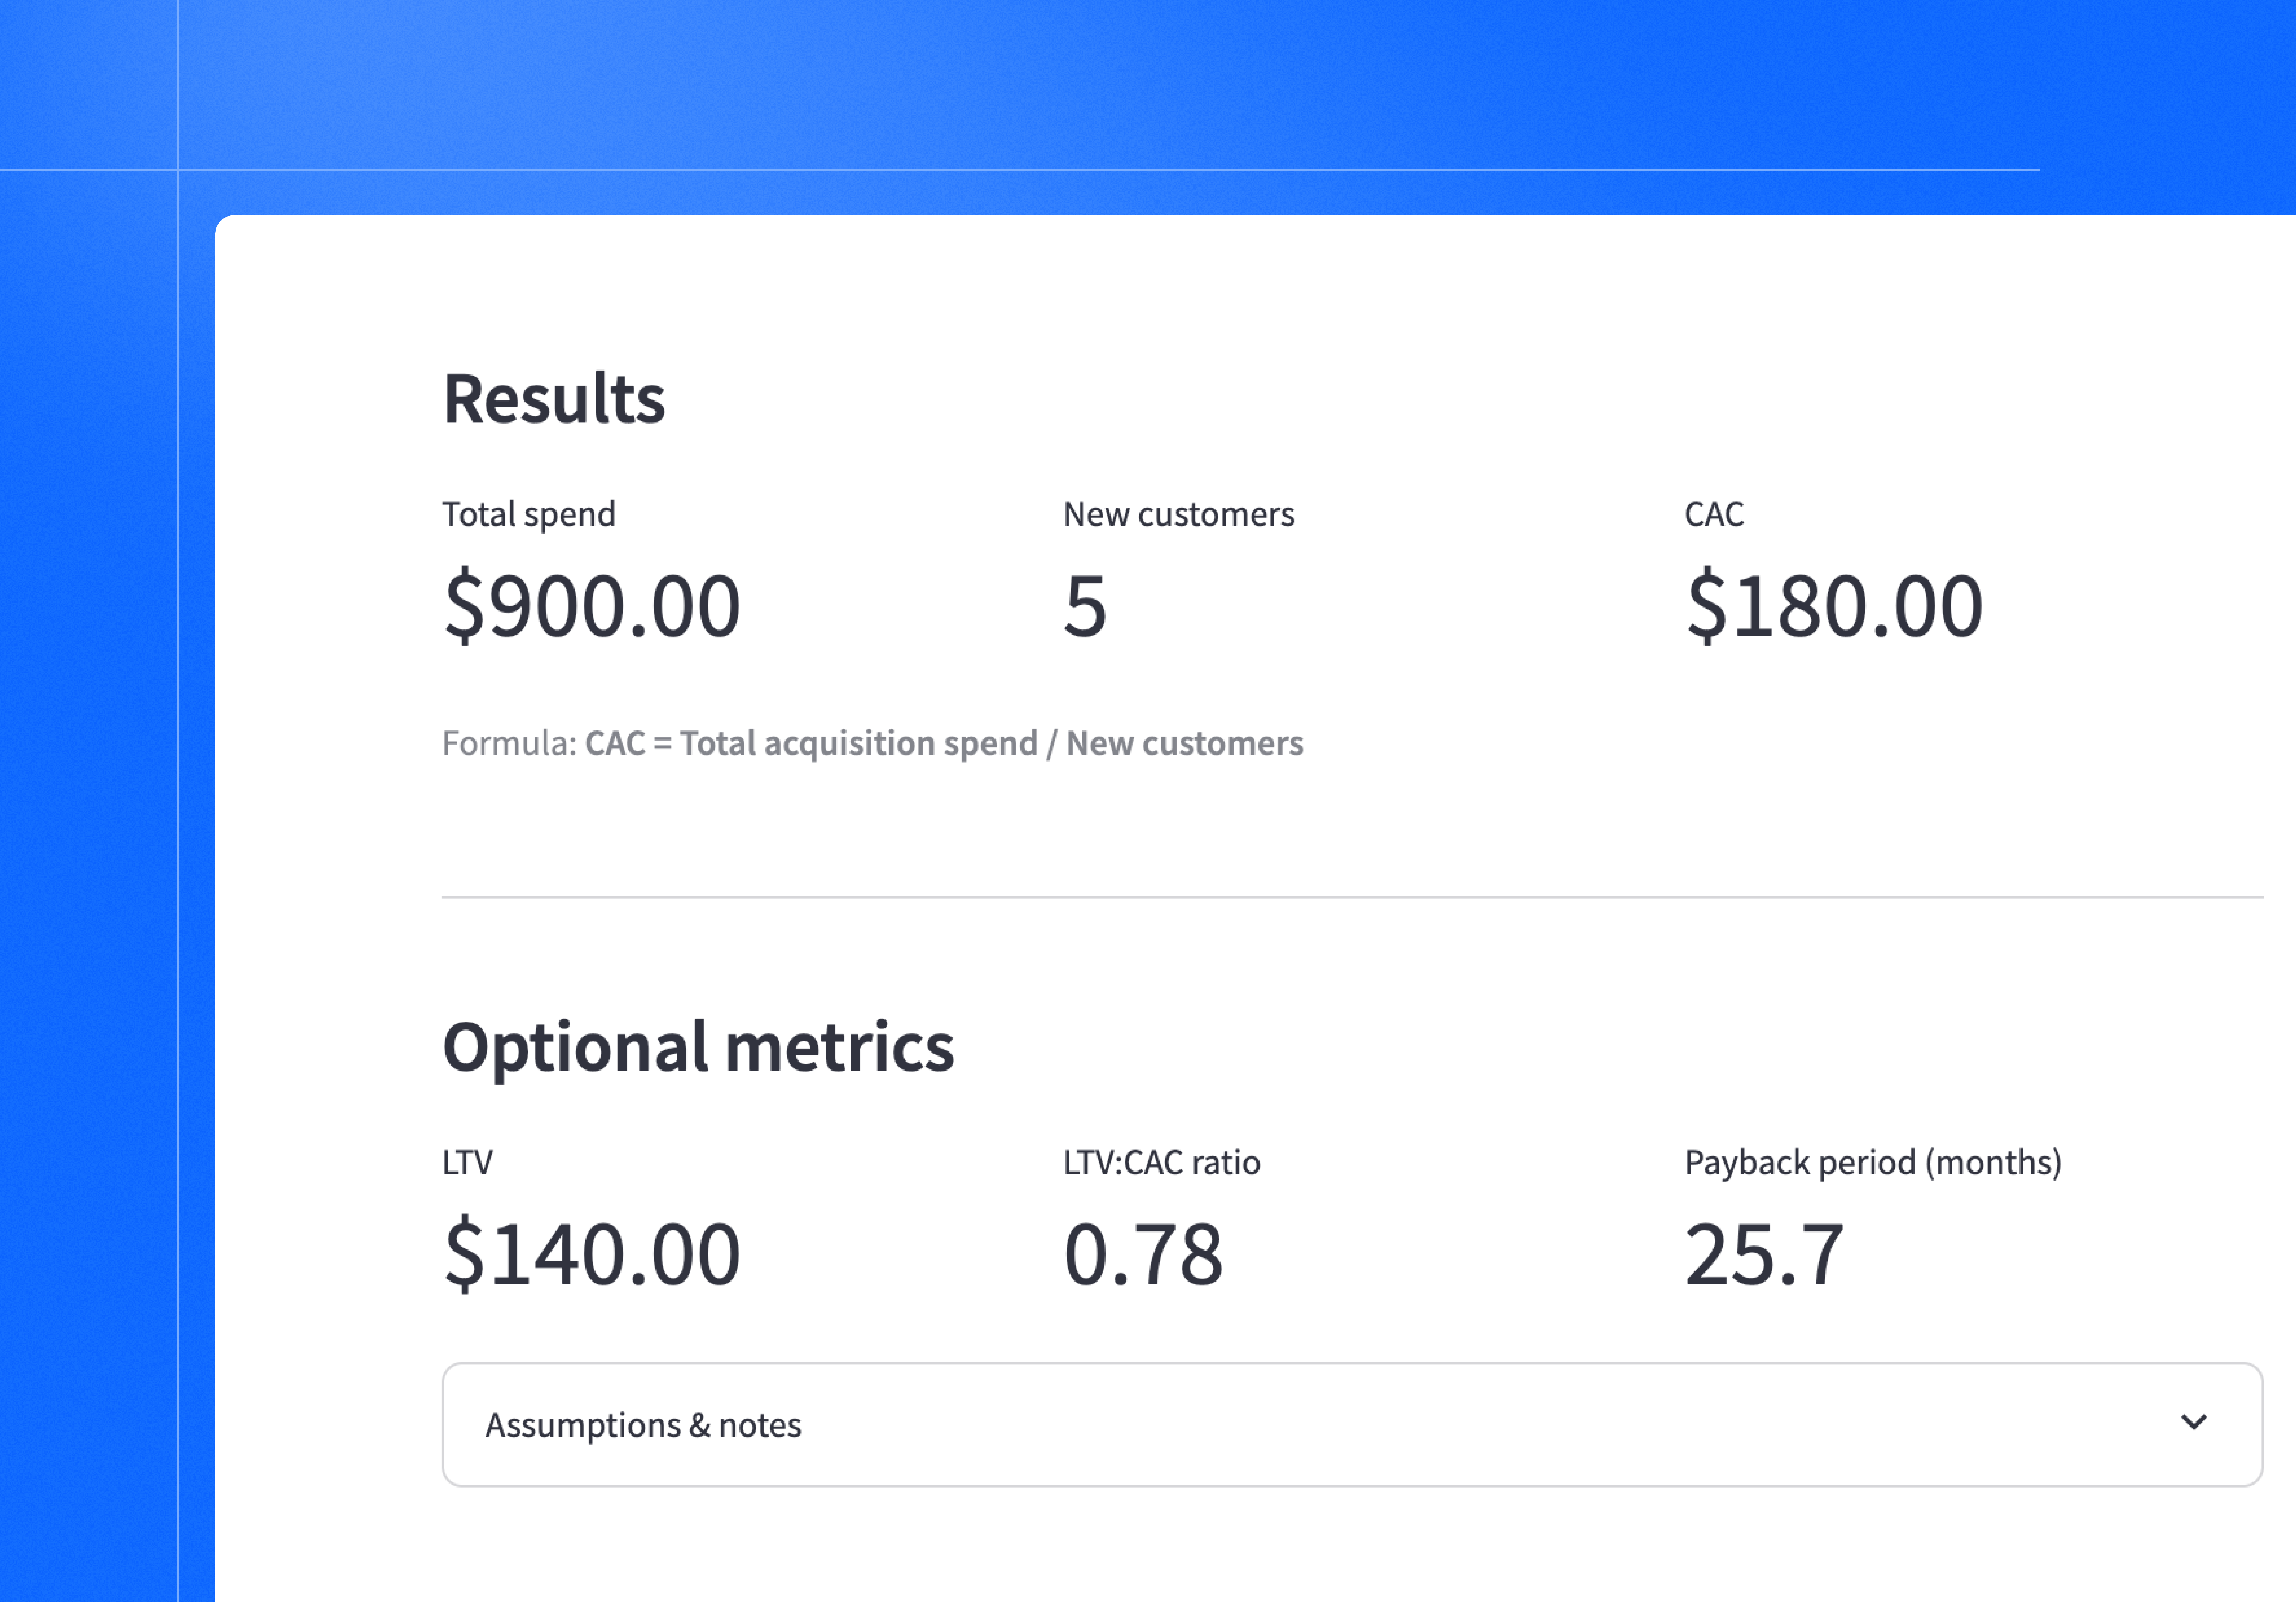
Task: Click the chevron arrow on Assumptions & notes
Action: pyautogui.click(x=2193, y=1422)
